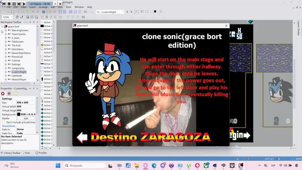
Task: Close the grace bort preview window
Action: (x=226, y=26)
